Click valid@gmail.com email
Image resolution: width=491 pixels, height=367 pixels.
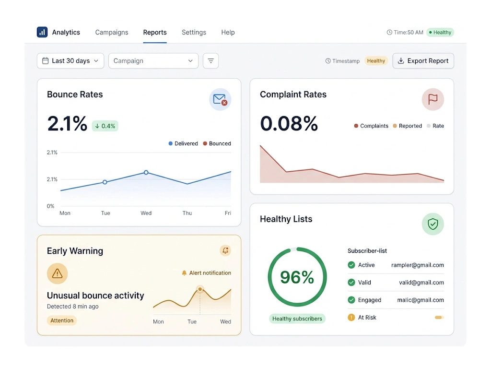click(x=421, y=283)
